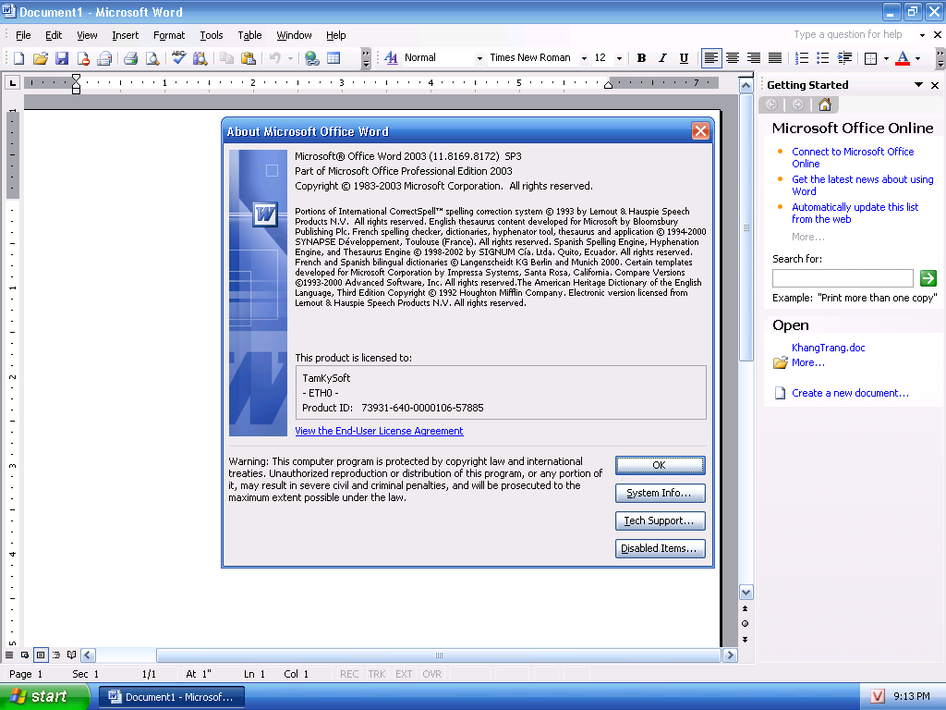Click the System Info button
The width and height of the screenshot is (946, 710).
[x=660, y=494]
